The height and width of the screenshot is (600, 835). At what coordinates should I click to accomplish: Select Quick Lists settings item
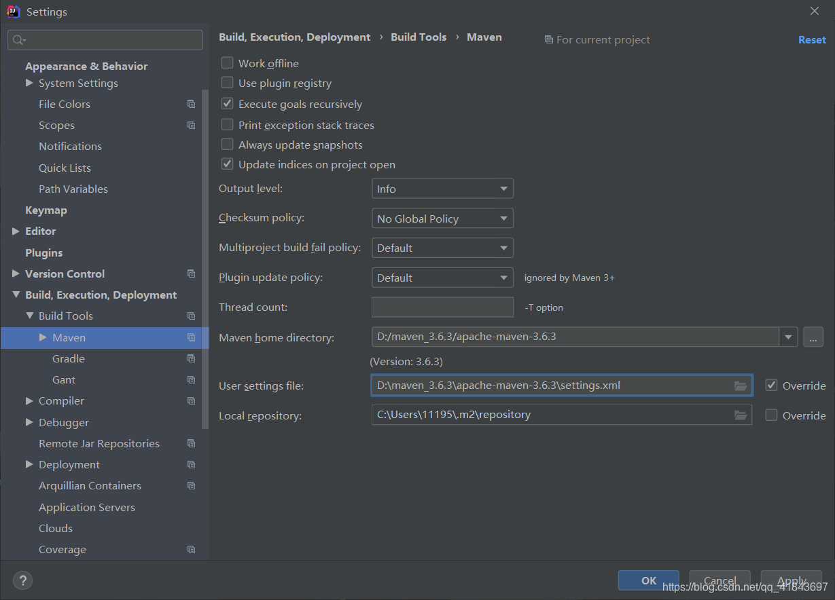coord(65,168)
